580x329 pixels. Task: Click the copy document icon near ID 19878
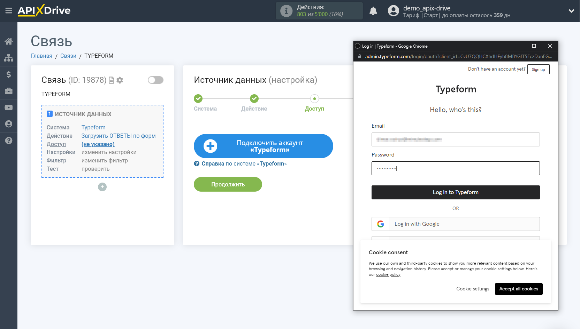tap(112, 80)
